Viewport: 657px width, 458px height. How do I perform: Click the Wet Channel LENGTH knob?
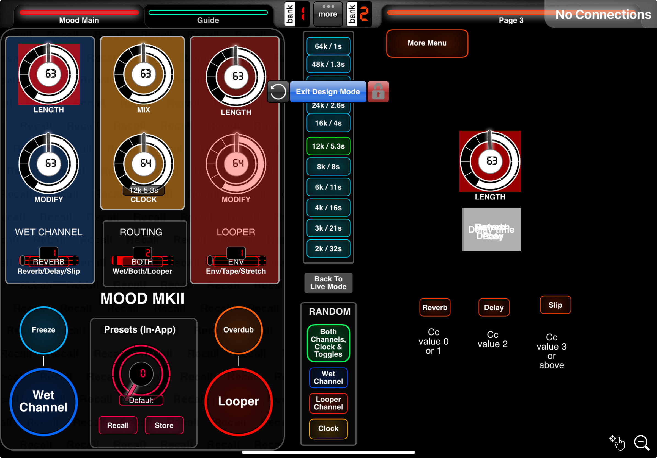click(x=49, y=74)
